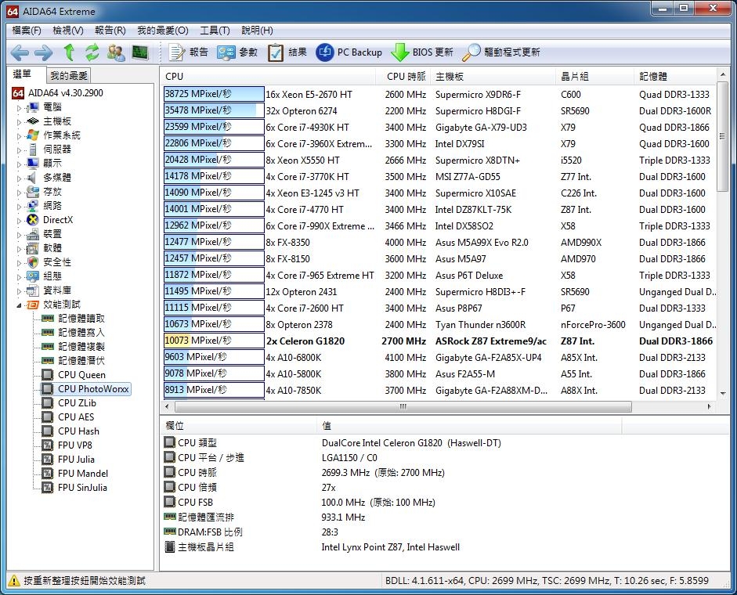Screen dimensions: 737x595
Task: Expand the 安全性 tree node
Action: click(19, 263)
